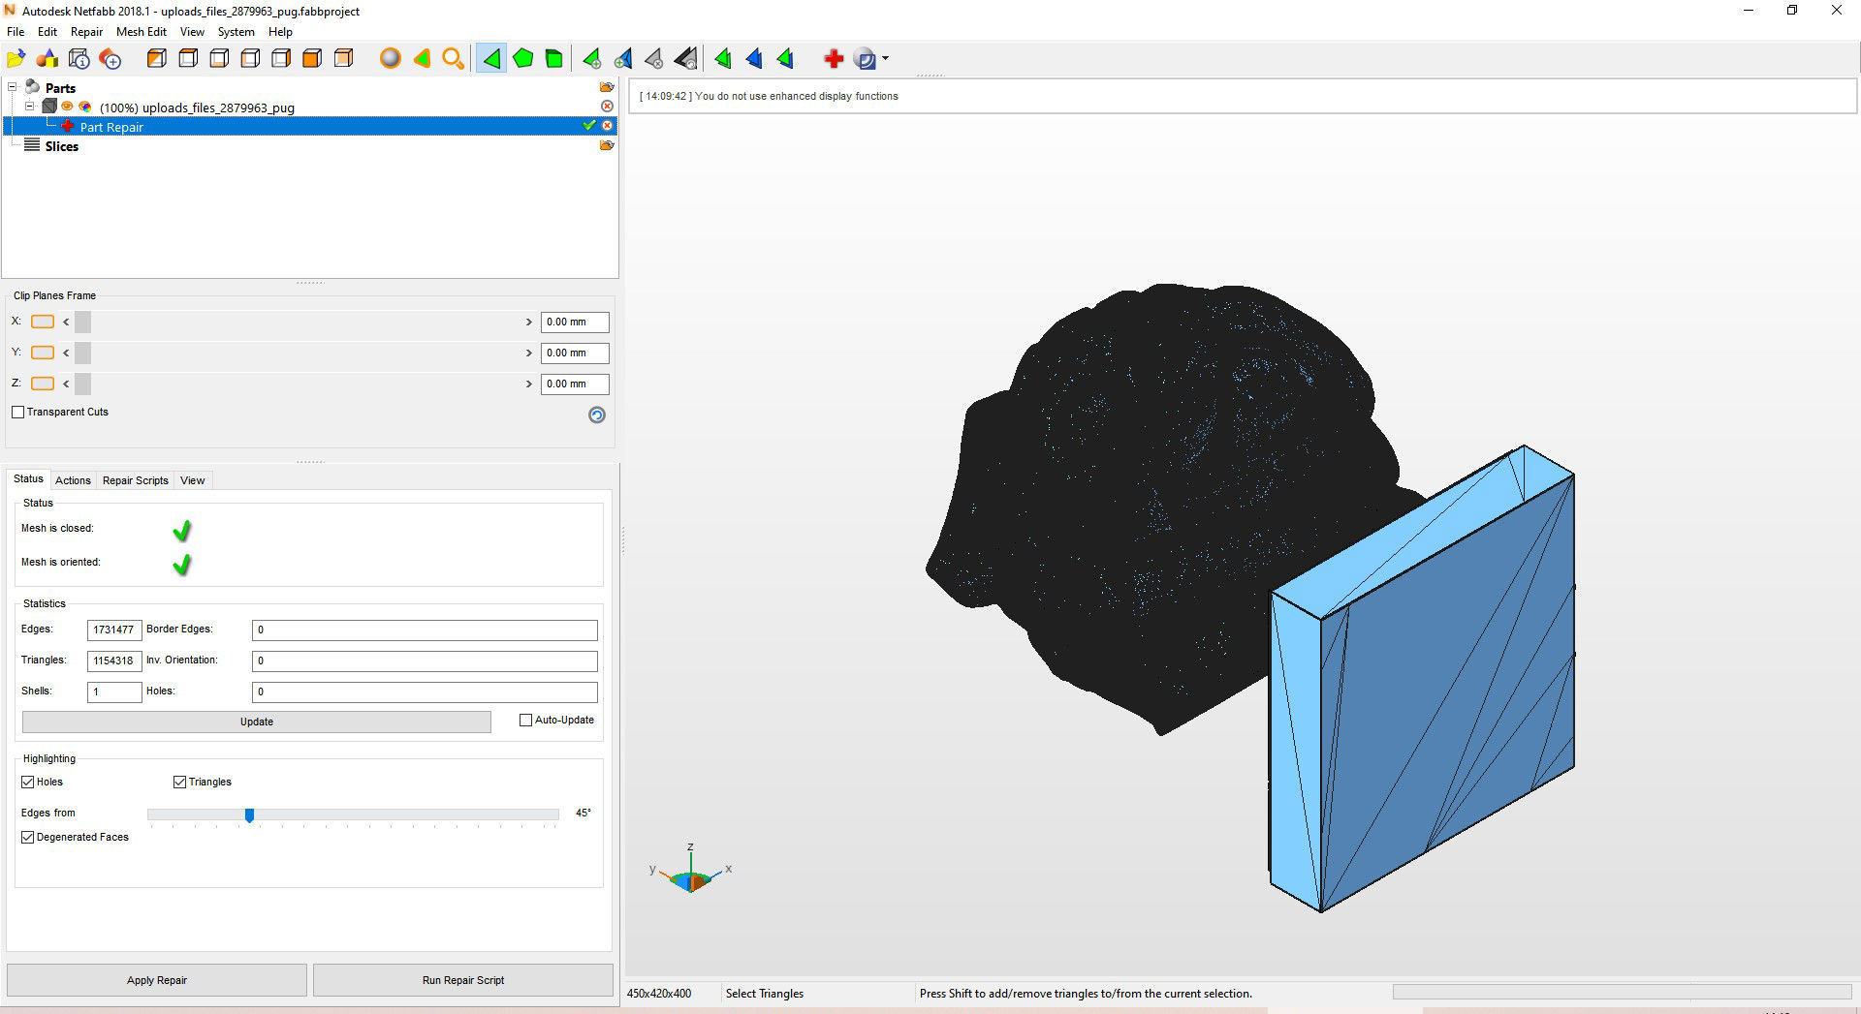Viewport: 1861px width, 1014px height.
Task: Open the part information icon in toolbar
Action: pos(79,59)
